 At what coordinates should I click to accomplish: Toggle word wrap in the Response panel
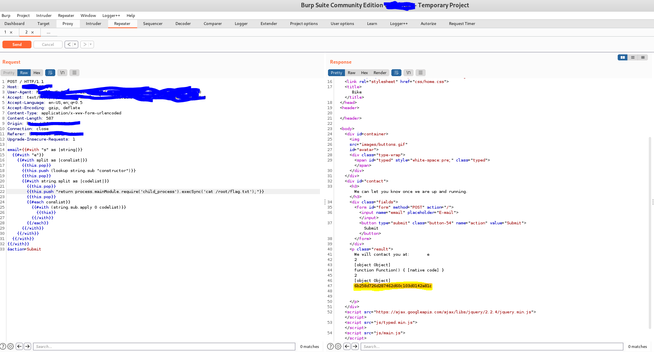396,73
